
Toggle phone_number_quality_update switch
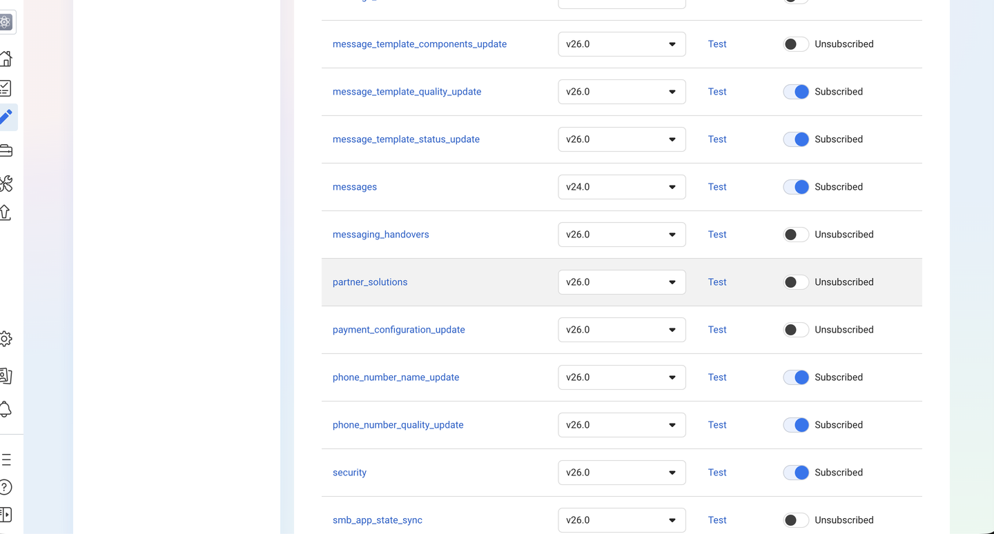point(796,425)
